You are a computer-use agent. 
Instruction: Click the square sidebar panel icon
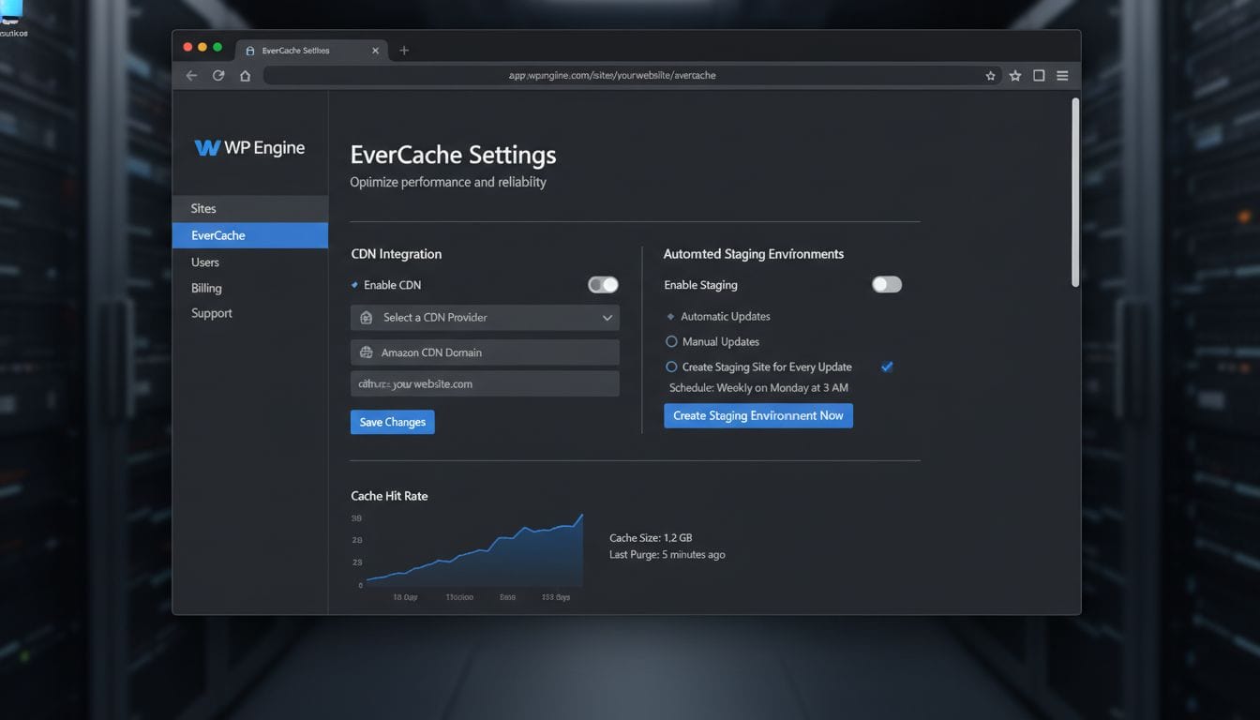[1039, 76]
